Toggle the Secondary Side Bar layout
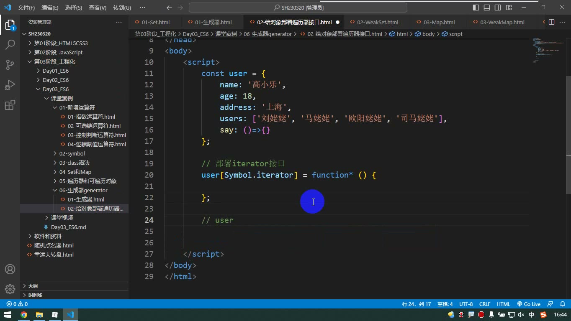Image resolution: width=571 pixels, height=321 pixels. point(498,8)
